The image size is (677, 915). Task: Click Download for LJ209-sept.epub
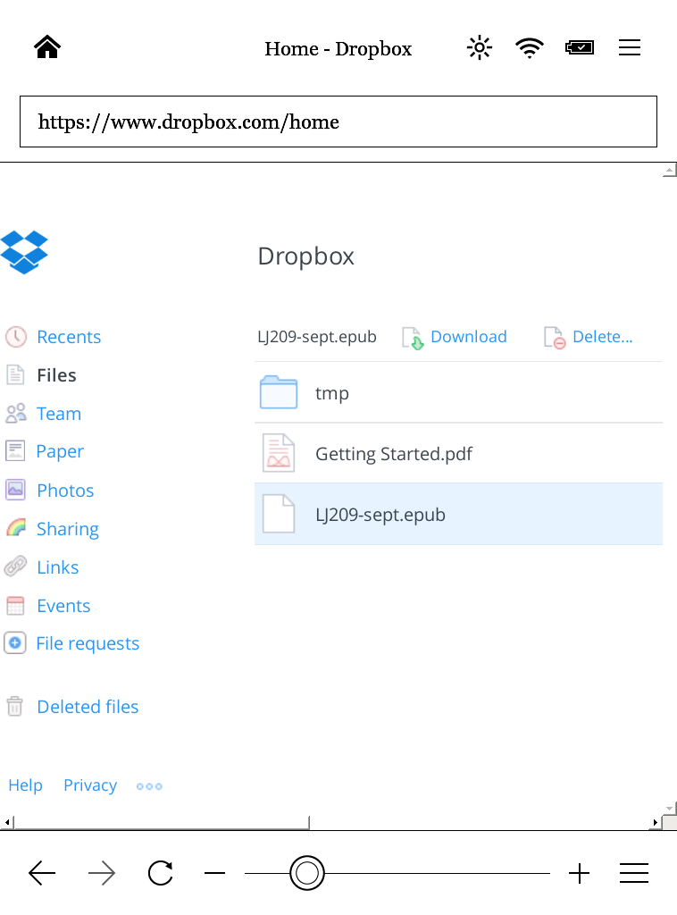469,337
